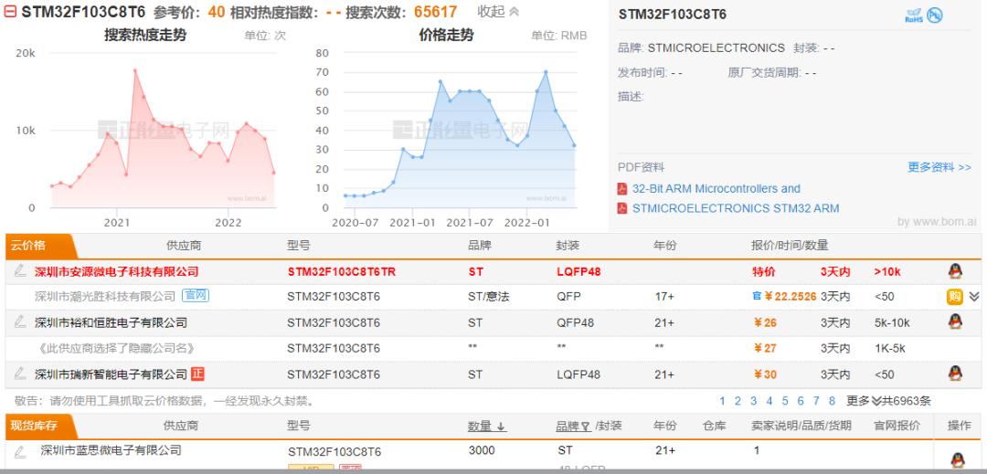Click PDF icon beside STMICROELECTRONICS STM32 ARM
This screenshot has width=987, height=474.
[622, 208]
